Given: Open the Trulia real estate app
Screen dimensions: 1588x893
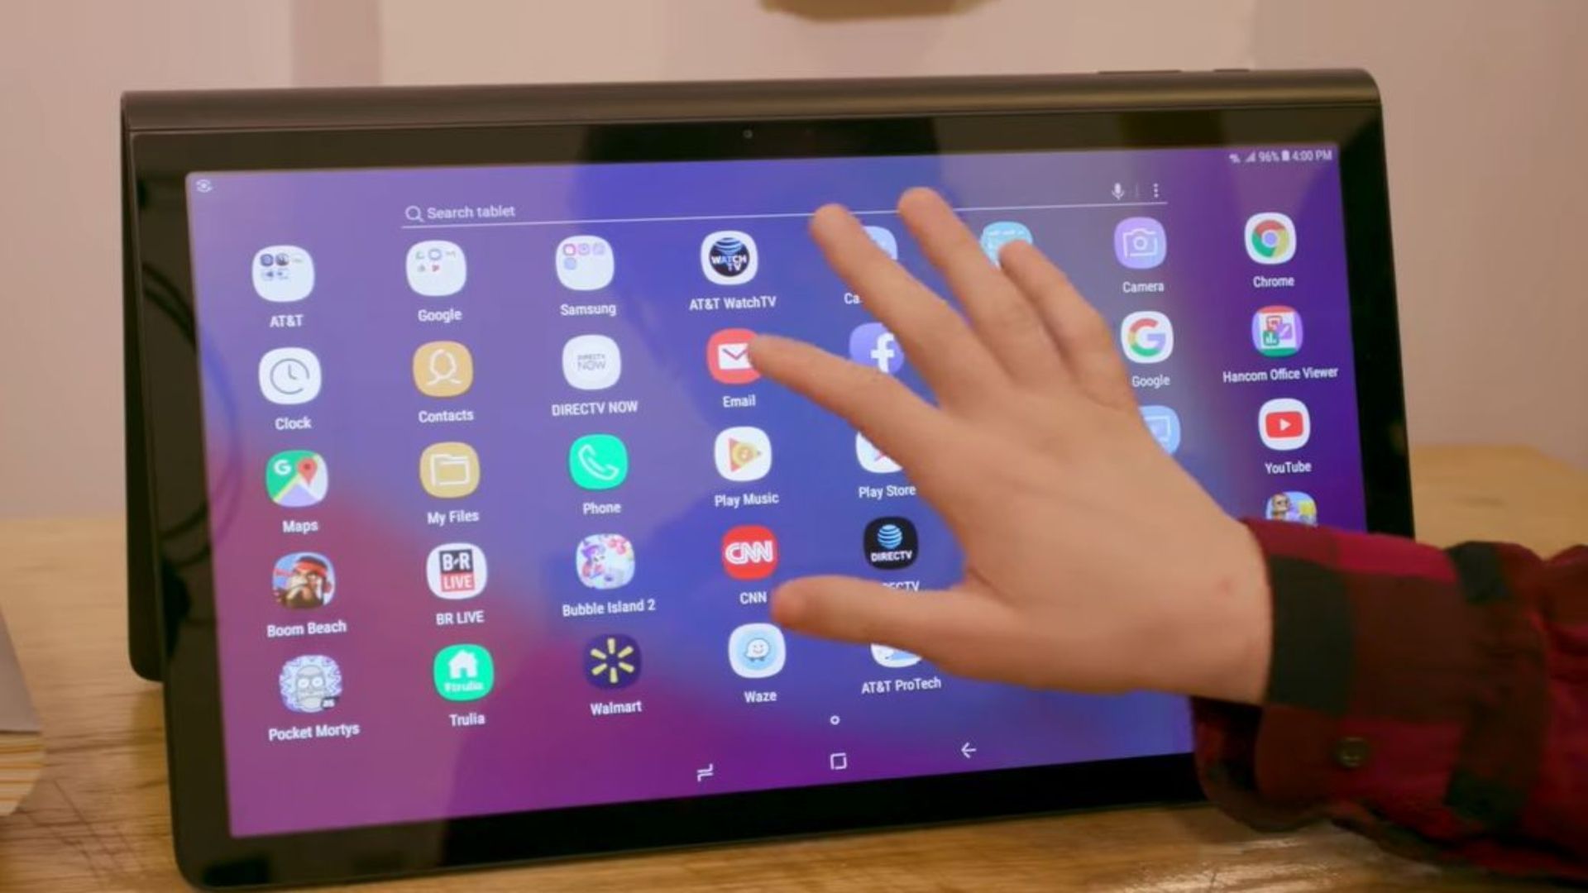Looking at the screenshot, I should [462, 673].
